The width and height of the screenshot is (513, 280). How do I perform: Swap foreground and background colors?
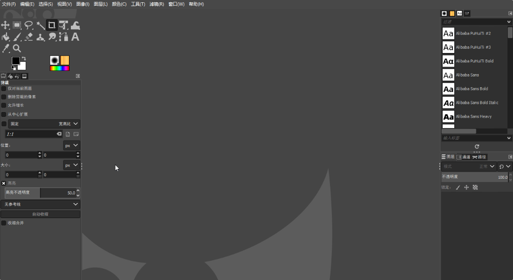23,59
